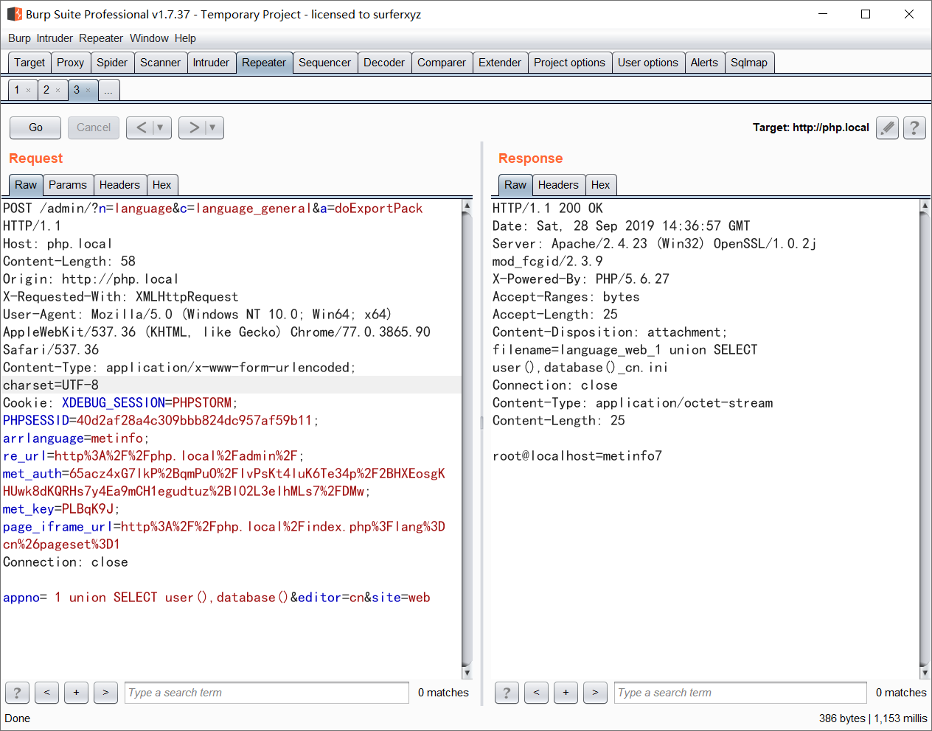Open back history dropdown arrow
Screen dimensions: 932x731
(x=161, y=127)
